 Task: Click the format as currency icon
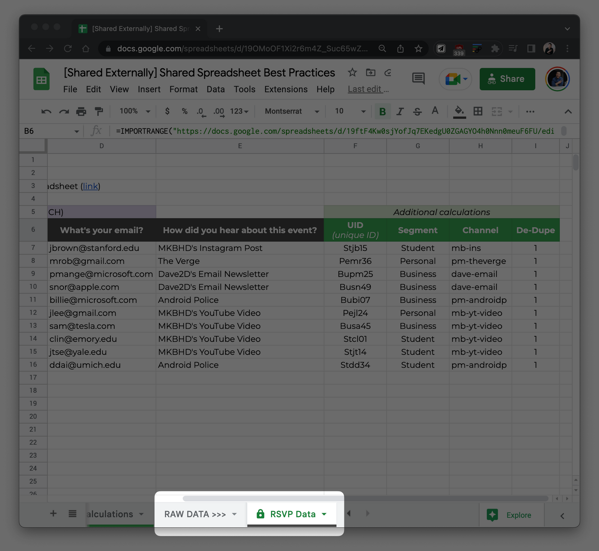click(167, 111)
